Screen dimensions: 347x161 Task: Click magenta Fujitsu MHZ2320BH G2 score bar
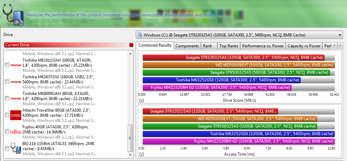click(217, 87)
